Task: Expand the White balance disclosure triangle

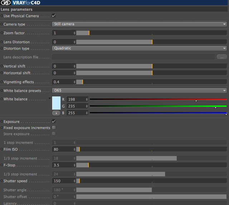Action: [50, 98]
